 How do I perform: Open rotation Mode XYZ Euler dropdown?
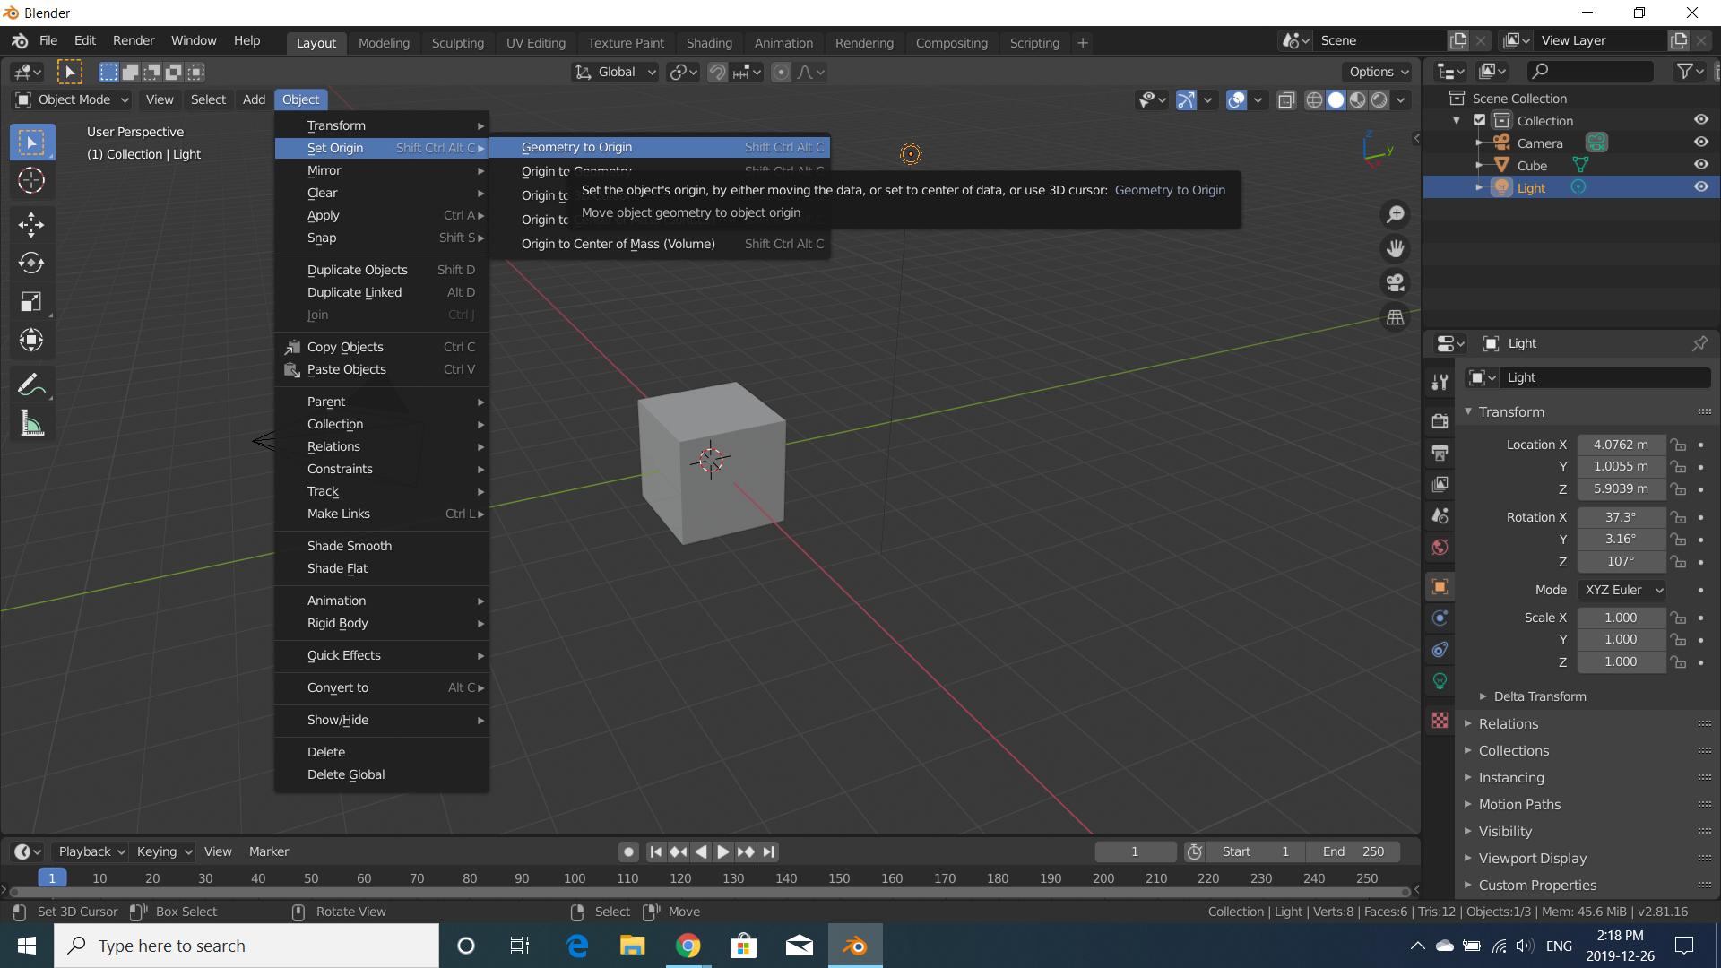[1622, 590]
